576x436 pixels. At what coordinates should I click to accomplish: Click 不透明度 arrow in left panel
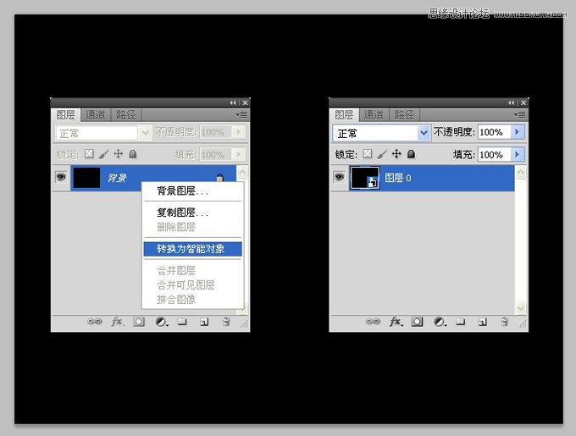click(239, 132)
